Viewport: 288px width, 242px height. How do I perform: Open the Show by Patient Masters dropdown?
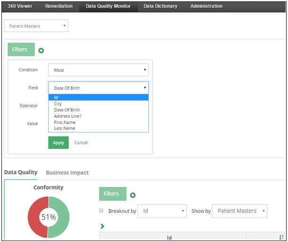[x=240, y=211]
